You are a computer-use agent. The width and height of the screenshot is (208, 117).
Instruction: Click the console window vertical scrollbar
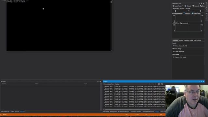[x=111, y=25]
